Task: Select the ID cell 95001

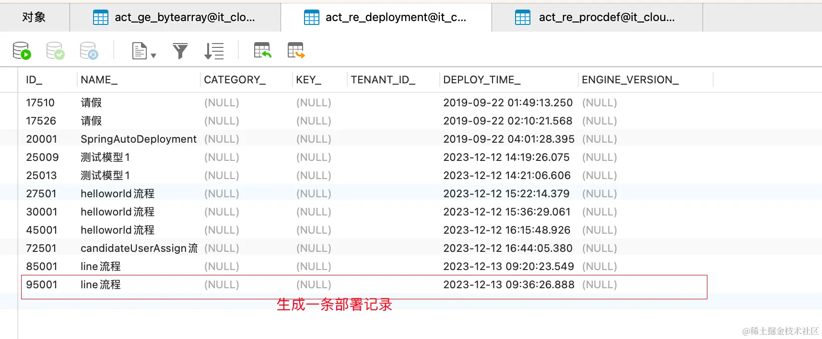Action: pyautogui.click(x=42, y=285)
